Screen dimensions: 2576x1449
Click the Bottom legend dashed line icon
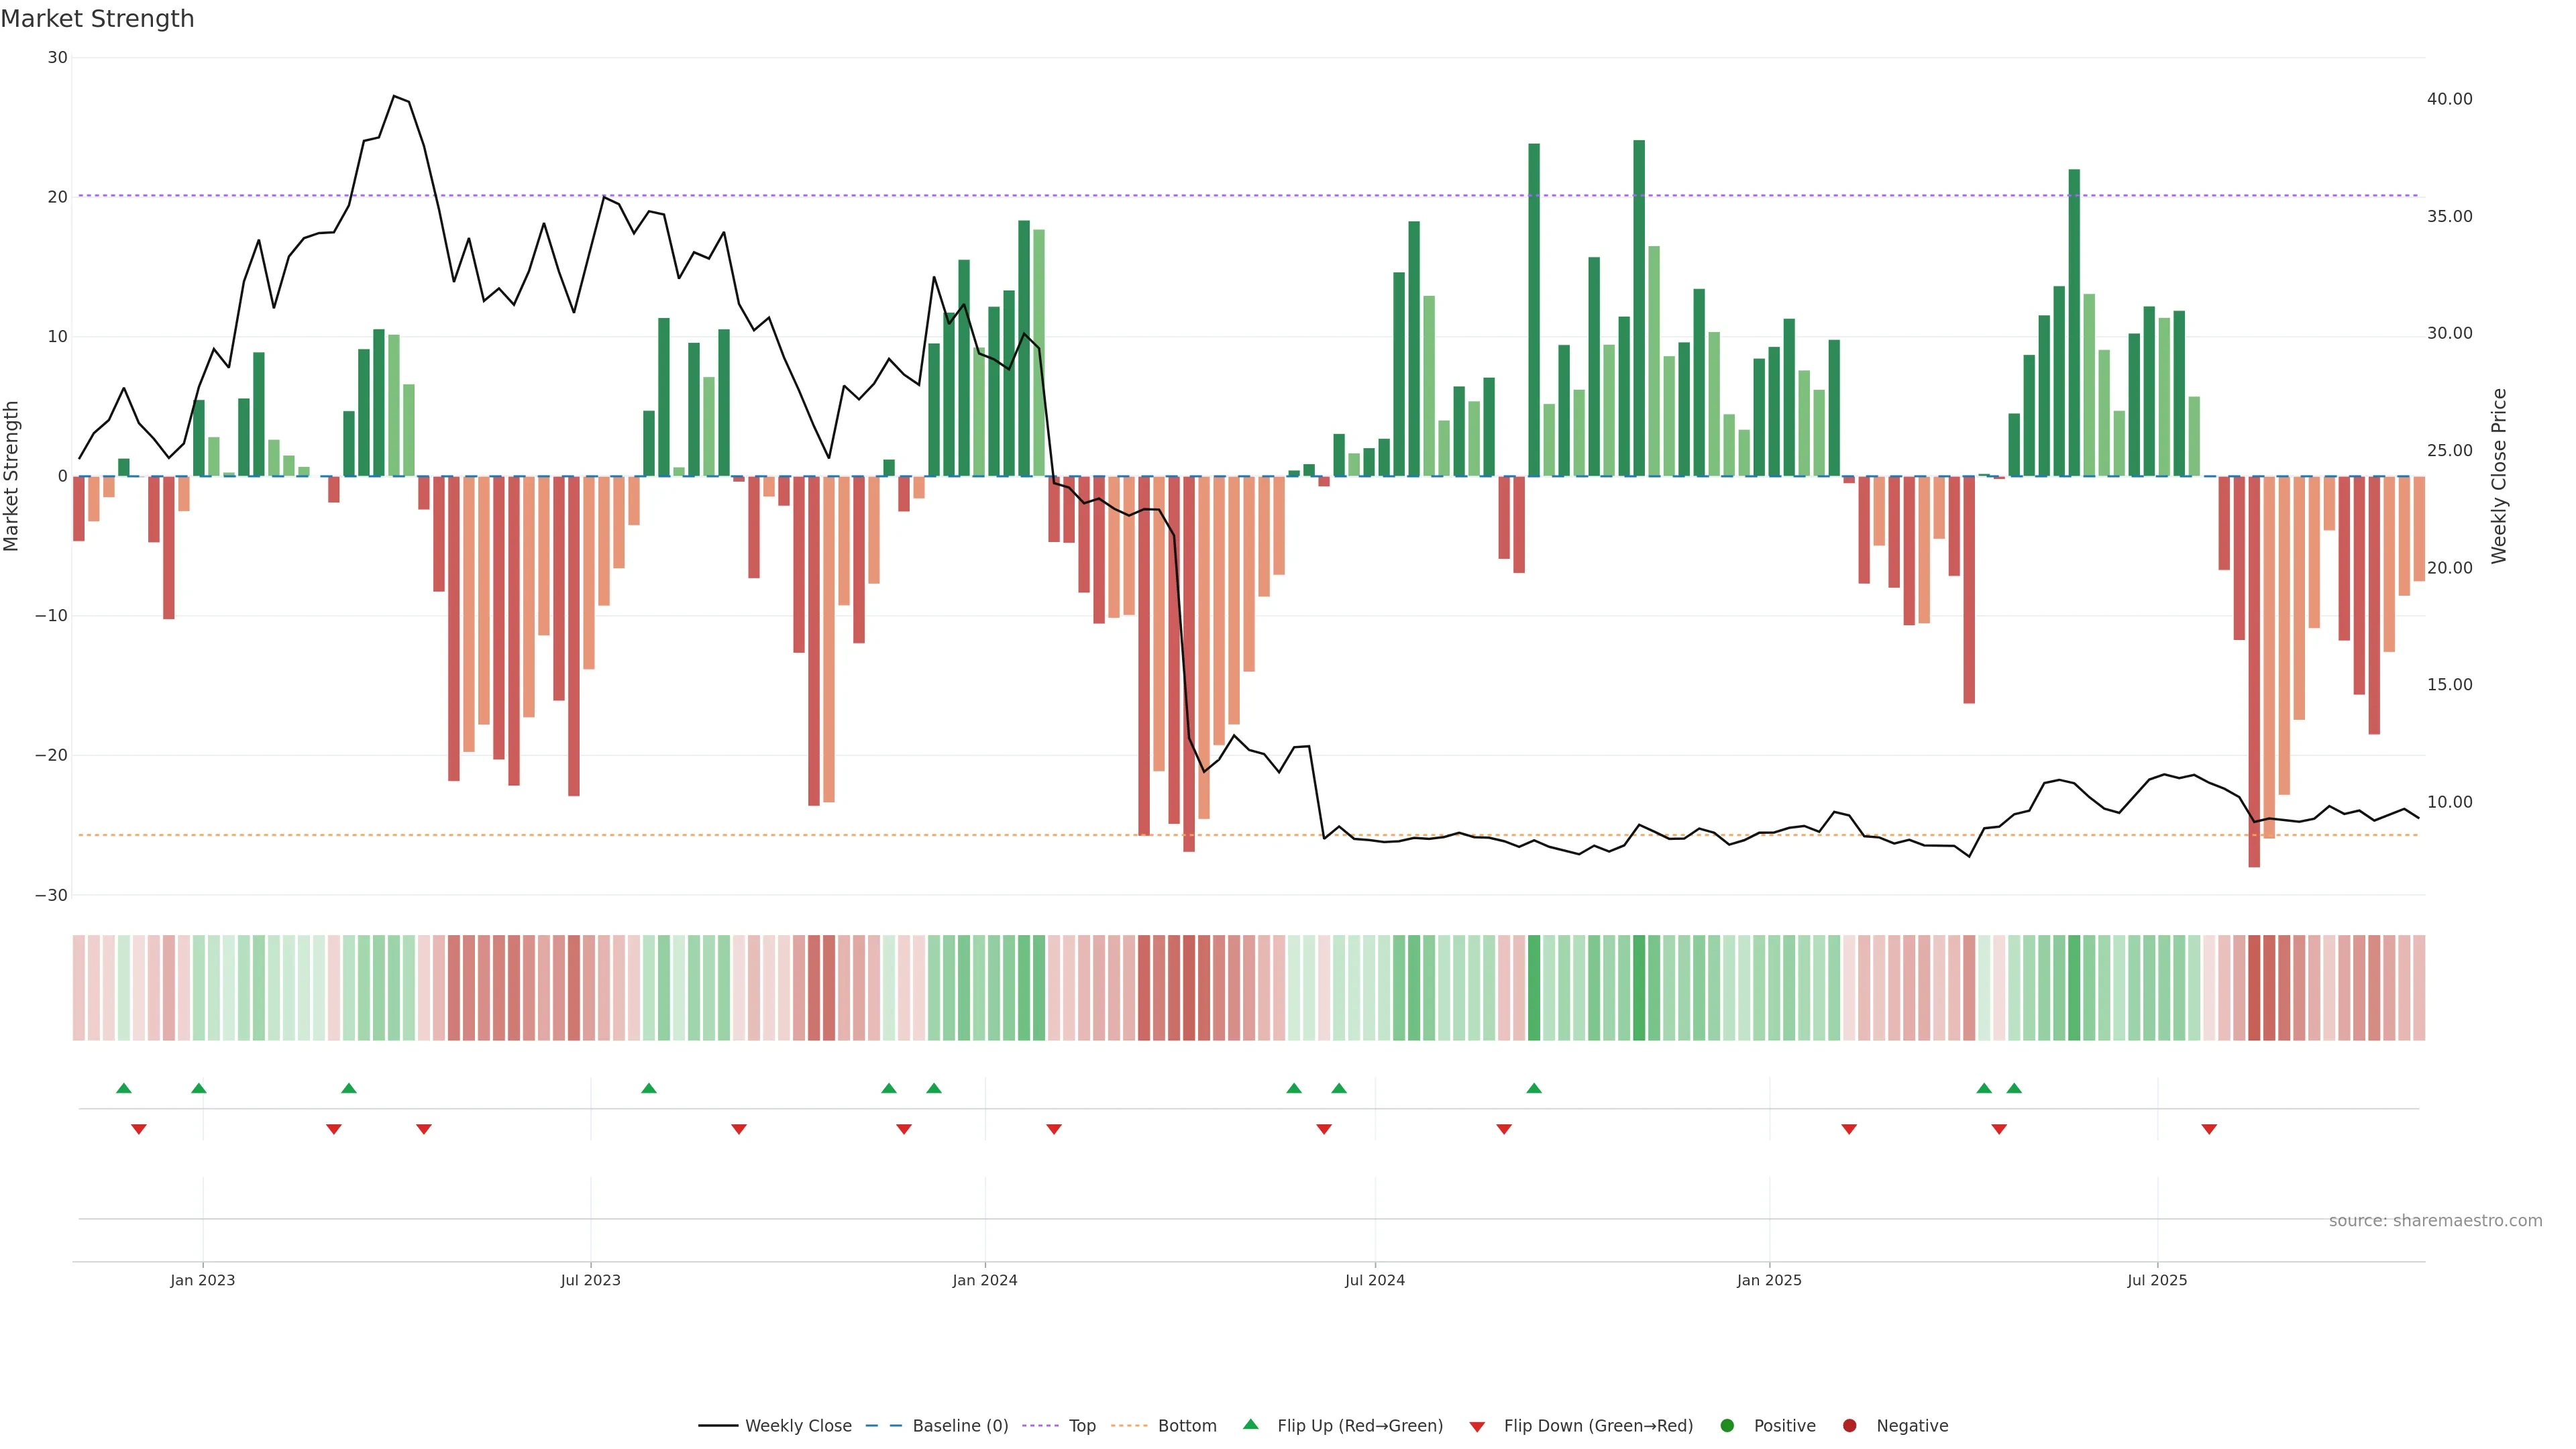point(1129,1426)
